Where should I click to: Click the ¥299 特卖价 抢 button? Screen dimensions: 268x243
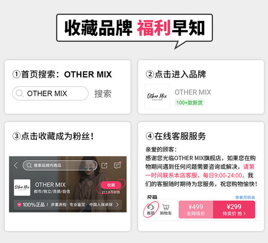(234, 209)
